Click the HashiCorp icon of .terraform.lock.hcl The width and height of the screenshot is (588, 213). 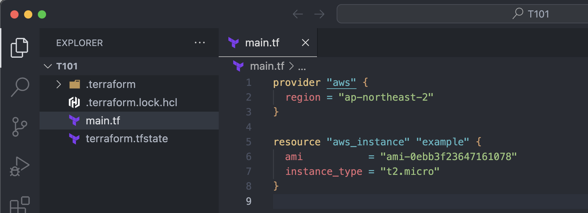click(x=74, y=102)
